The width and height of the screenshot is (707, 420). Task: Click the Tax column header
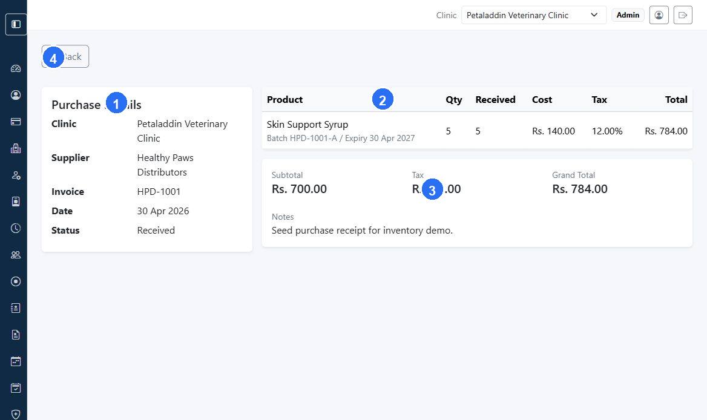click(599, 100)
